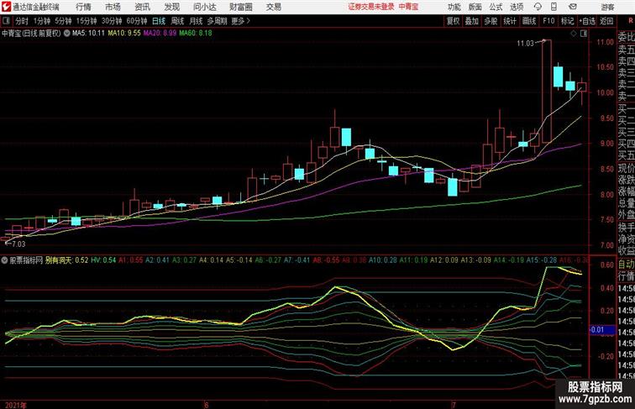Toggle the left panel icon beside 分时

click(6, 21)
